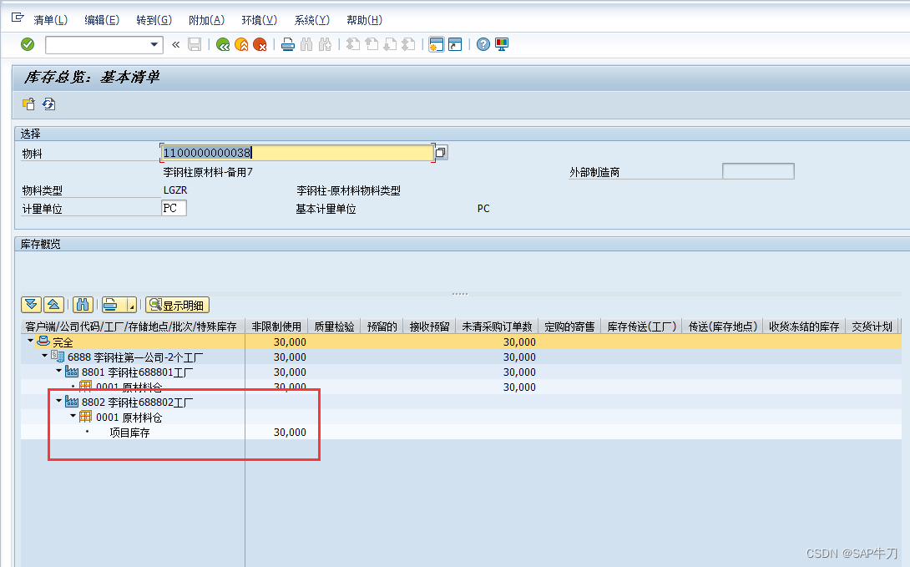Click the Last Page icon

(408, 44)
